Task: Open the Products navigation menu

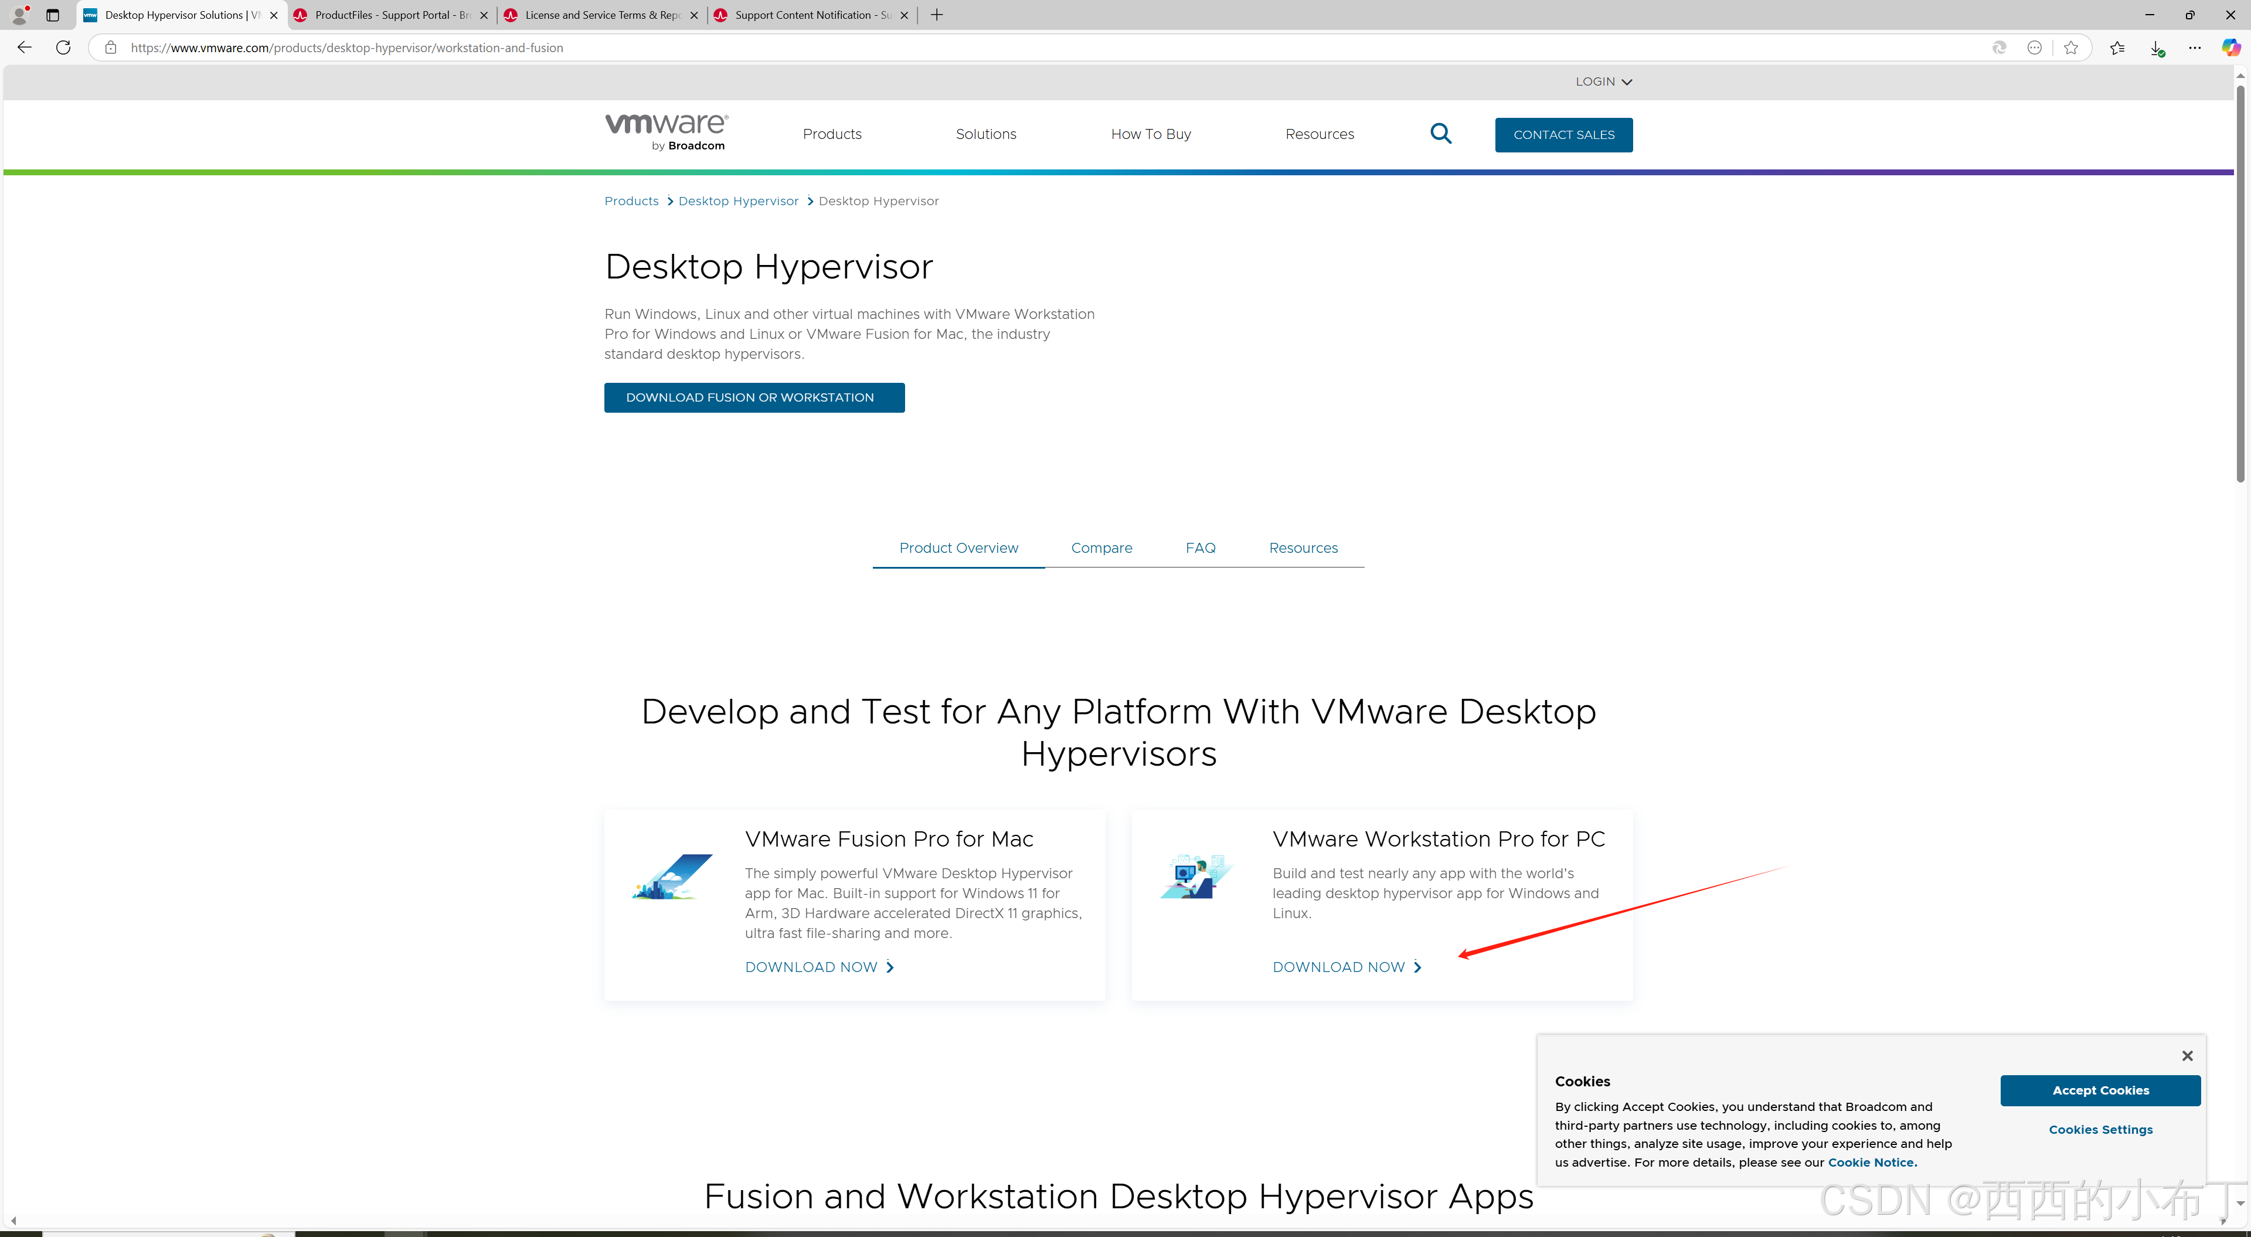Action: coord(831,134)
